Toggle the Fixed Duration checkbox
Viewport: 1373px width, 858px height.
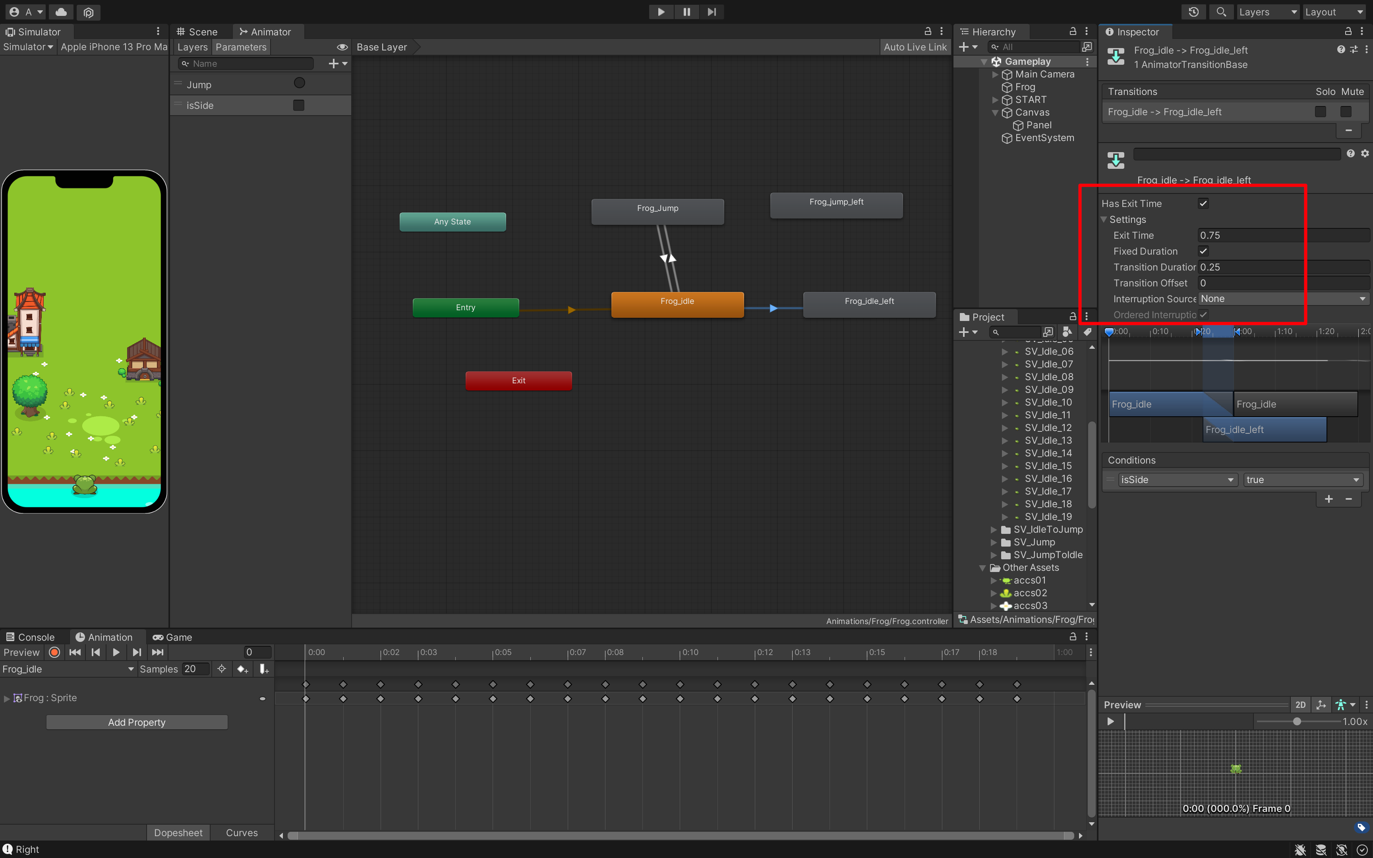pyautogui.click(x=1203, y=251)
